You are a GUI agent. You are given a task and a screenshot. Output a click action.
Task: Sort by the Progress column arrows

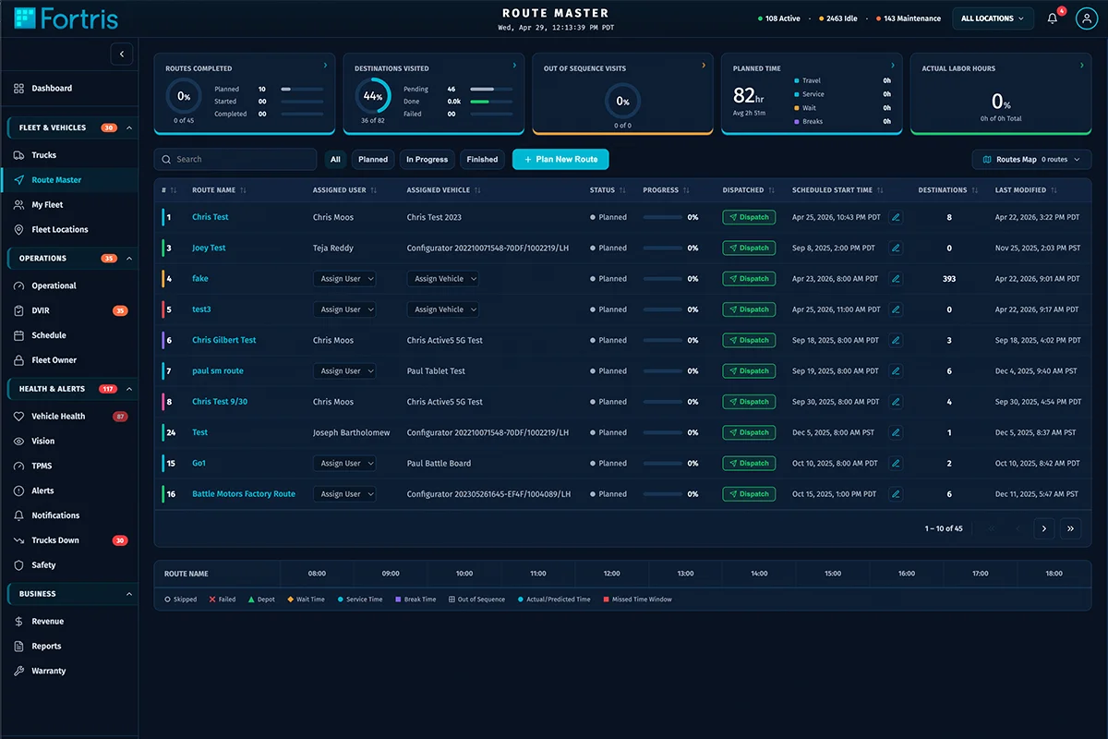(x=686, y=190)
